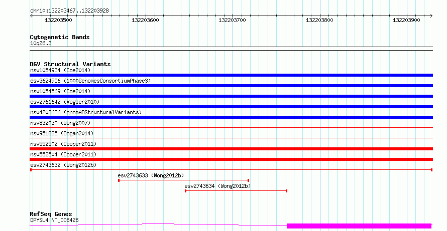Click the nsv951885 (Dogan2014) thin red line
The width and height of the screenshot is (447, 231).
point(231,138)
